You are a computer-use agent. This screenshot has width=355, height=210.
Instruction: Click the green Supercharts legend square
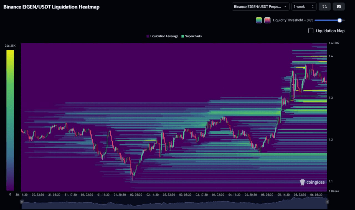[182, 36]
